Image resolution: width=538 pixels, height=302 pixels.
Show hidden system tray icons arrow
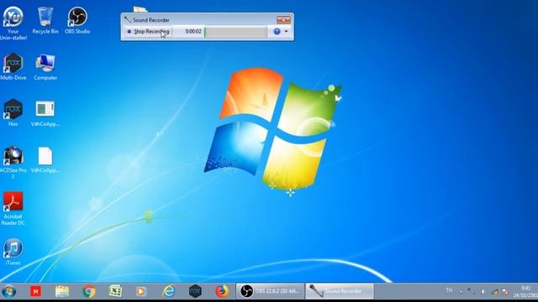coord(461,292)
